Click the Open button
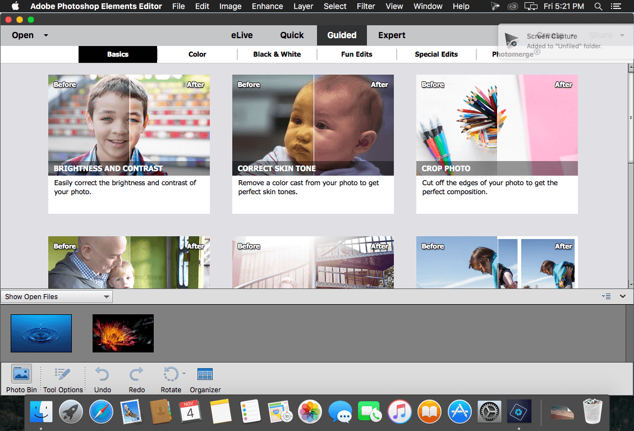634x431 pixels. tap(22, 35)
